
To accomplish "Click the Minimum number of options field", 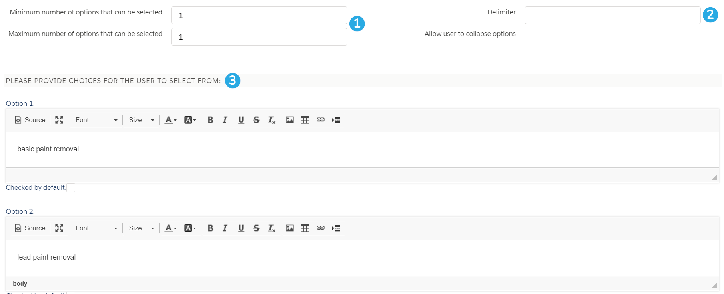I will tap(259, 15).
